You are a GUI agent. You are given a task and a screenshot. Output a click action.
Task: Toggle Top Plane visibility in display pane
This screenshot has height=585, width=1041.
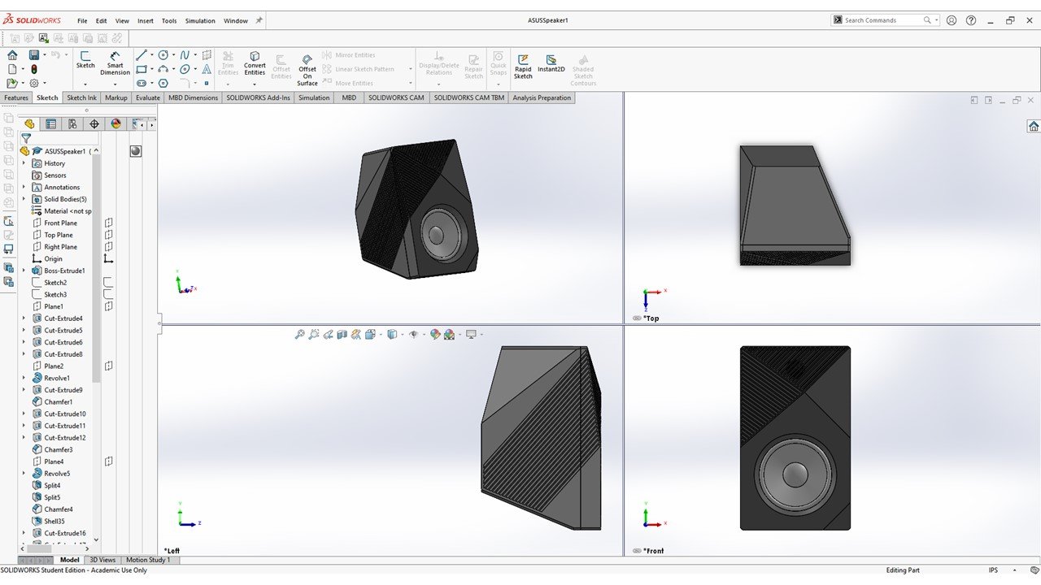point(108,235)
